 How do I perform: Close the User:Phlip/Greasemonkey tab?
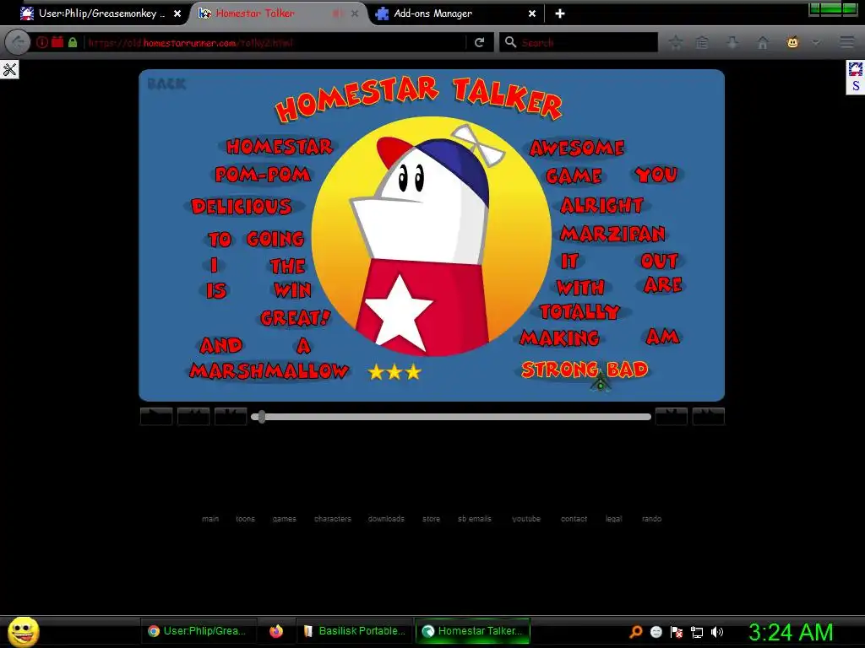click(x=177, y=13)
